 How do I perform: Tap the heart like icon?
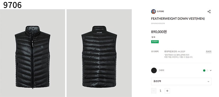pos(152,37)
